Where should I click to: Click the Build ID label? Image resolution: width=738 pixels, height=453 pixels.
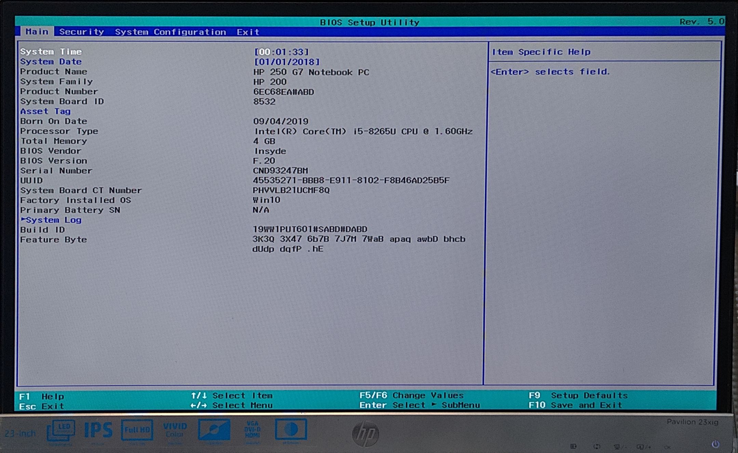coord(42,230)
